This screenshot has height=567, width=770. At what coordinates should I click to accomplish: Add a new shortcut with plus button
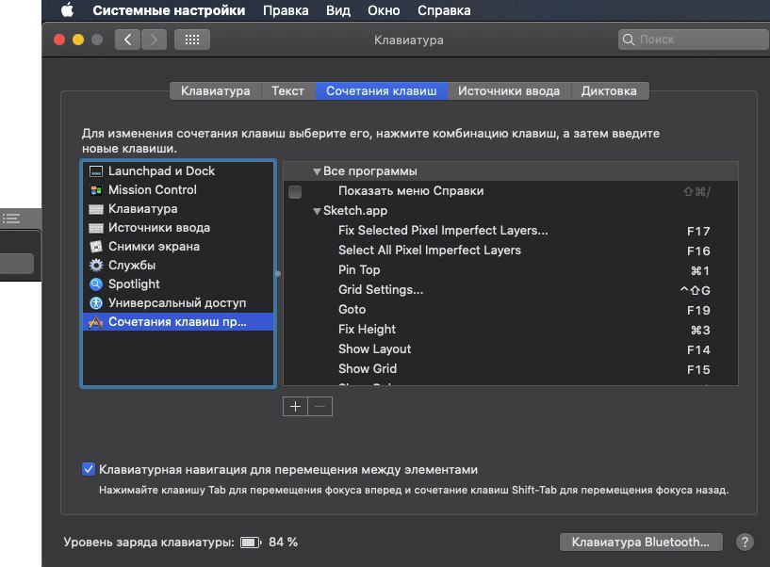[295, 407]
